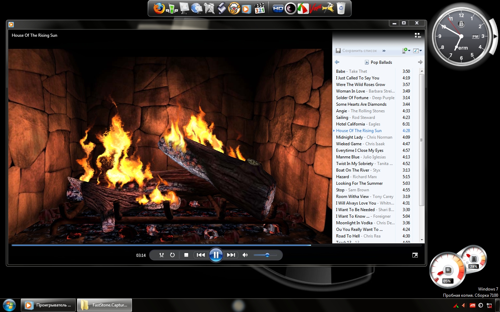Image resolution: width=500 pixels, height=312 pixels.
Task: Skip to the next track
Action: tap(231, 255)
